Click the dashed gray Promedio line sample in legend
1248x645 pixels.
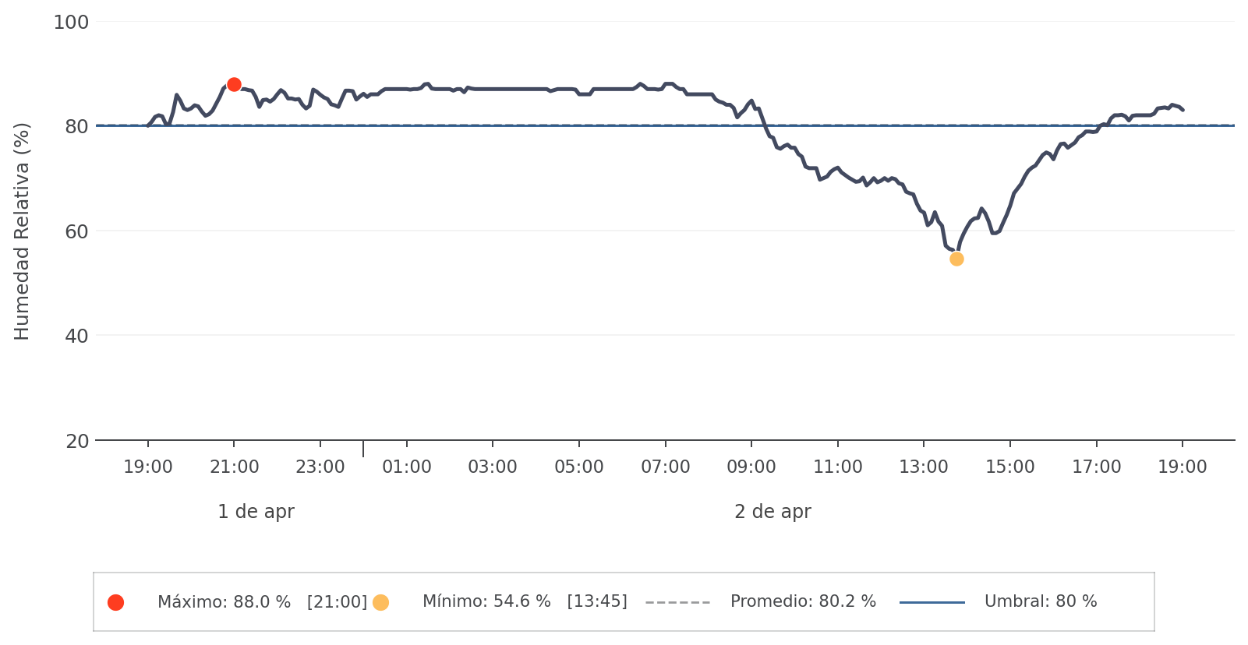[x=677, y=602]
